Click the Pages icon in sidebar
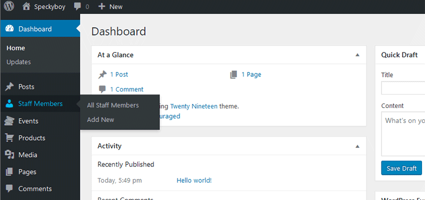Viewport: 425px width, 200px height. 9,172
